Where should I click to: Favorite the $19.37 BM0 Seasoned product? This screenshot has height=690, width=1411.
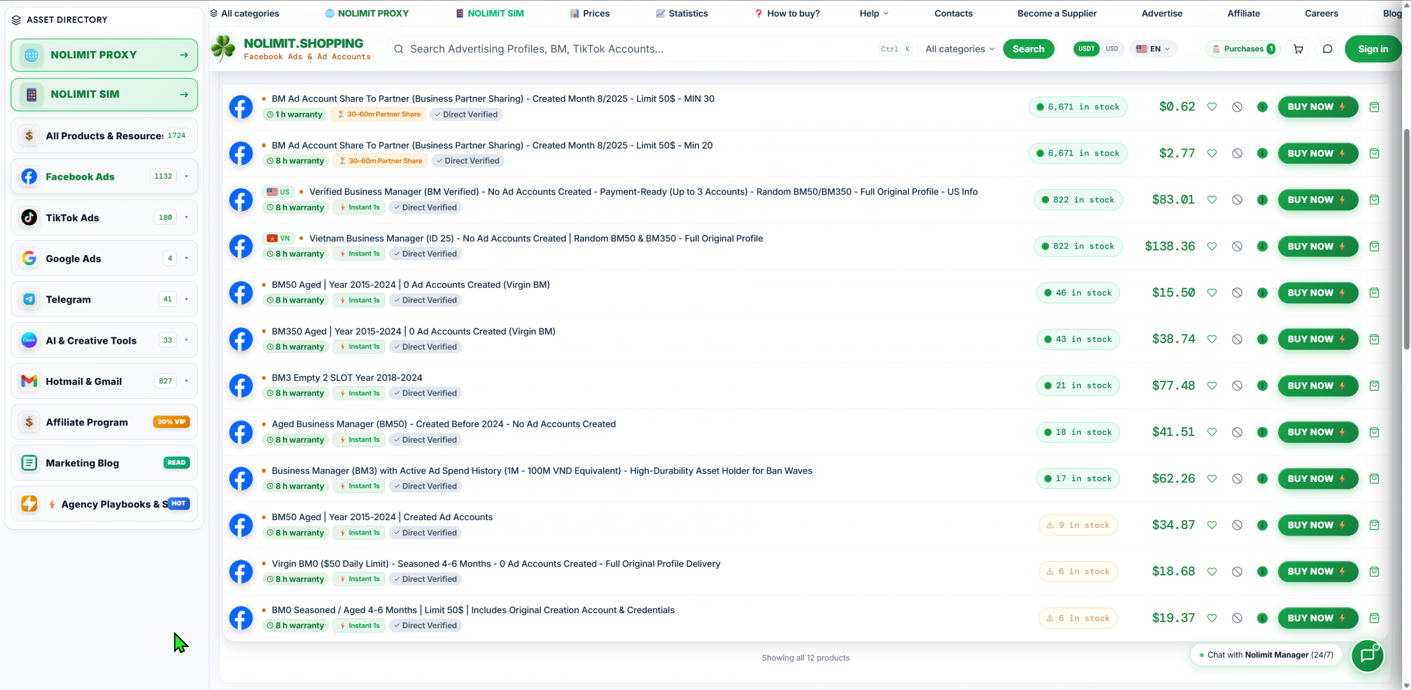[x=1212, y=618]
